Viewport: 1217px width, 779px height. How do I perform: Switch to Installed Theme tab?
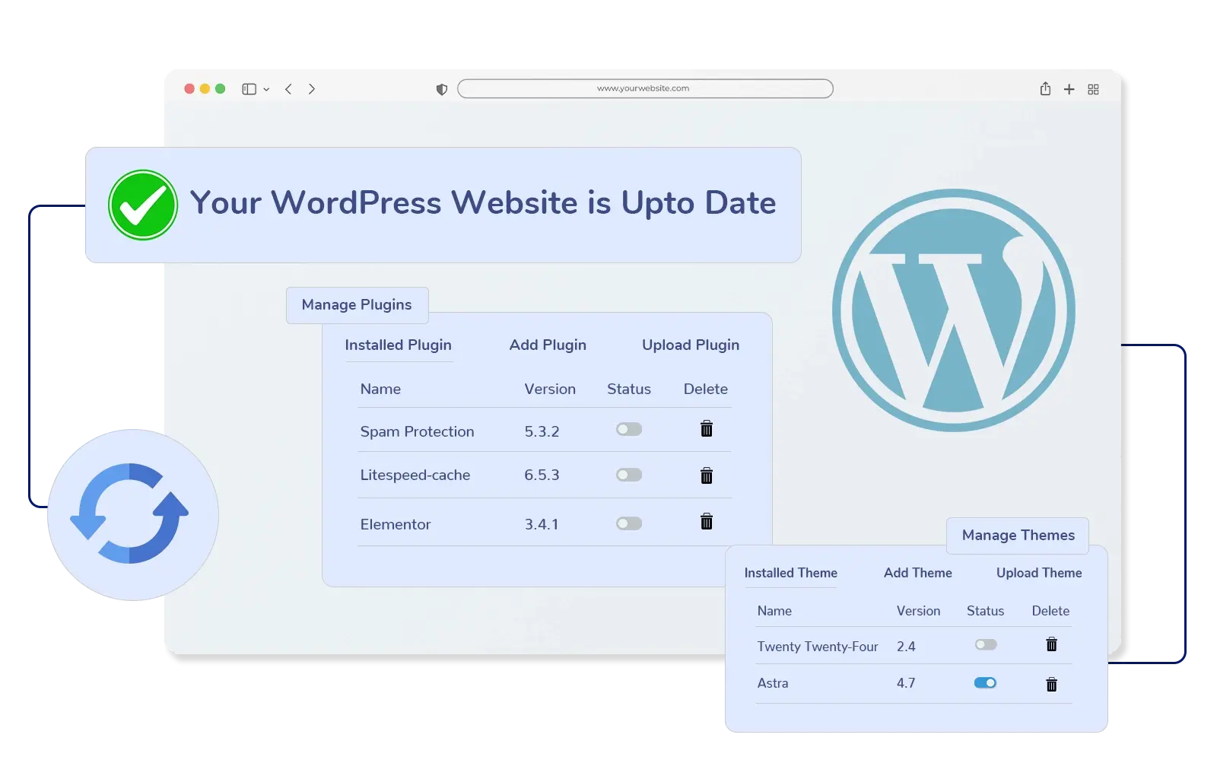(790, 573)
